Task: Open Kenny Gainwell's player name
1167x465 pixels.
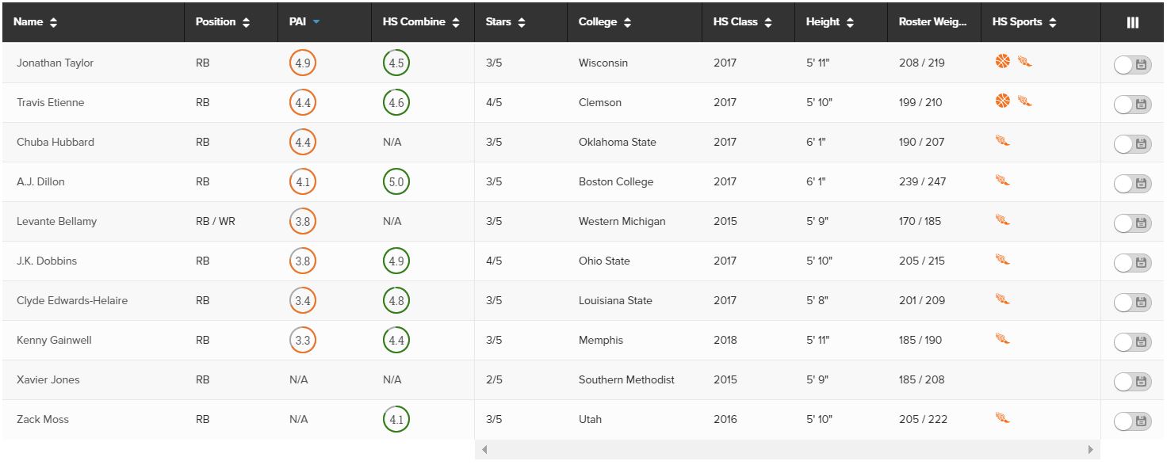Action: [54, 340]
